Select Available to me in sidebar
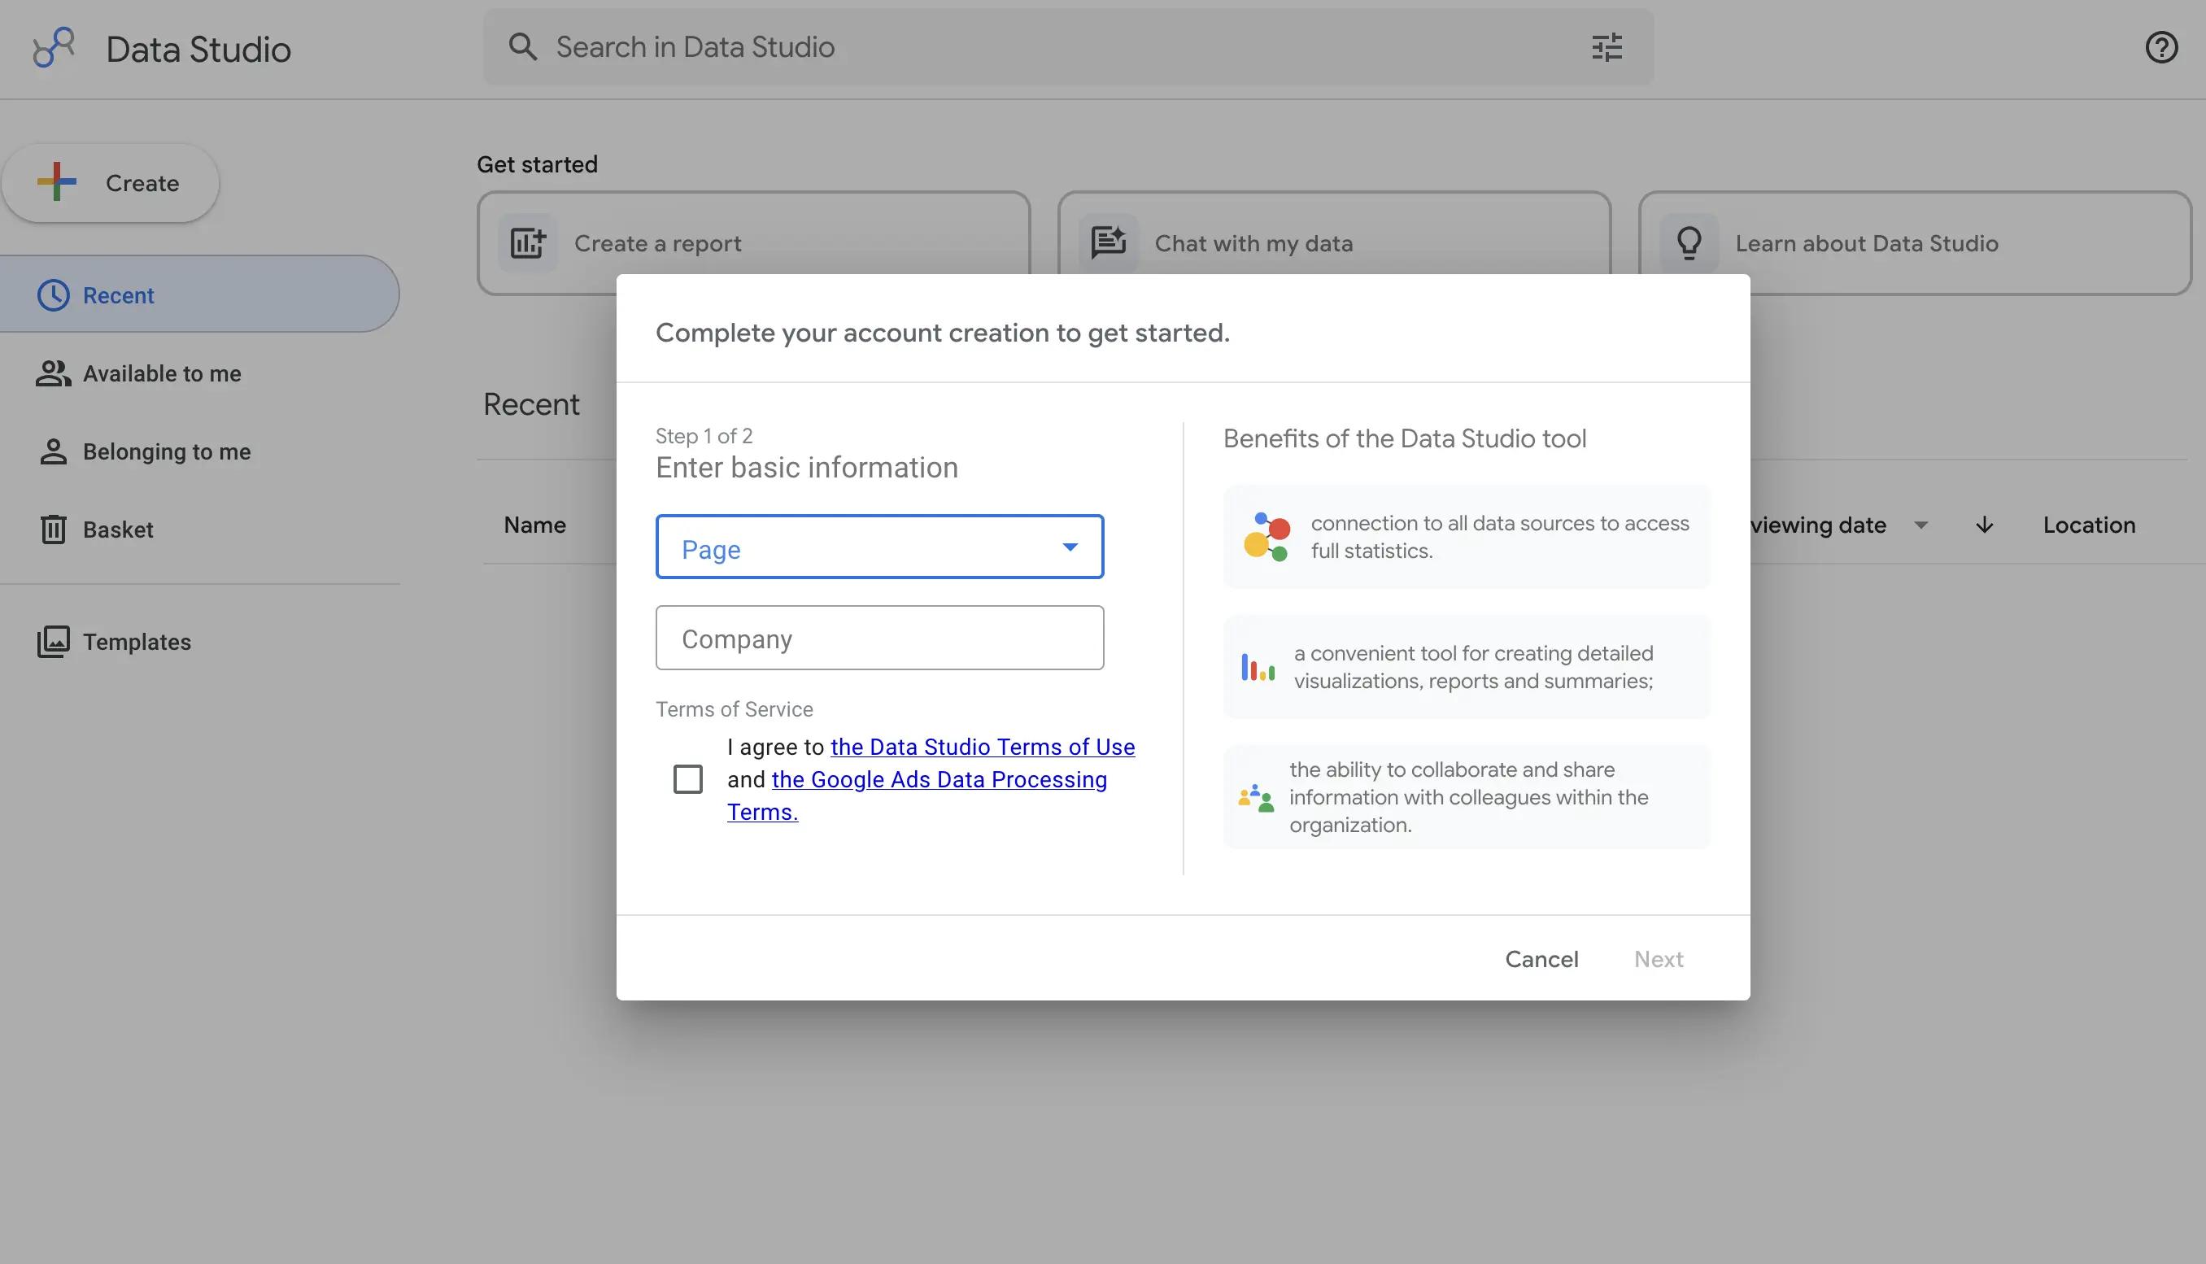Viewport: 2206px width, 1264px height. click(x=162, y=374)
